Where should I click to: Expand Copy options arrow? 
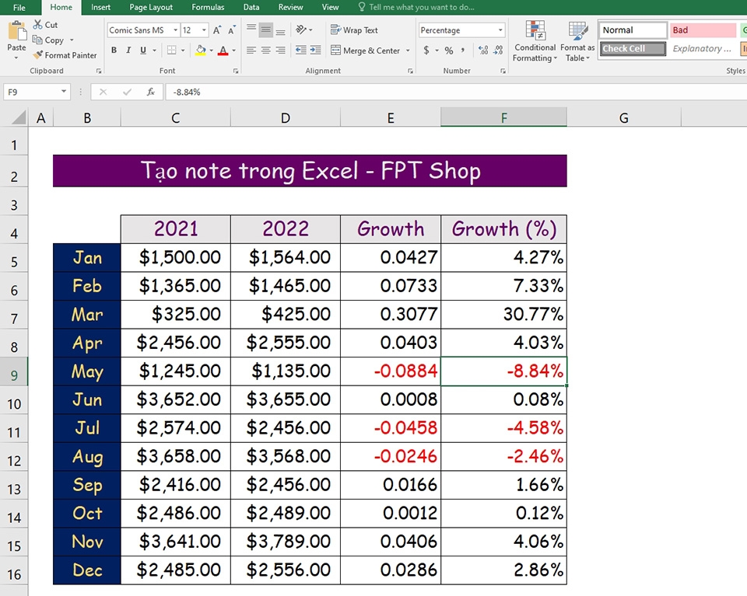[72, 40]
